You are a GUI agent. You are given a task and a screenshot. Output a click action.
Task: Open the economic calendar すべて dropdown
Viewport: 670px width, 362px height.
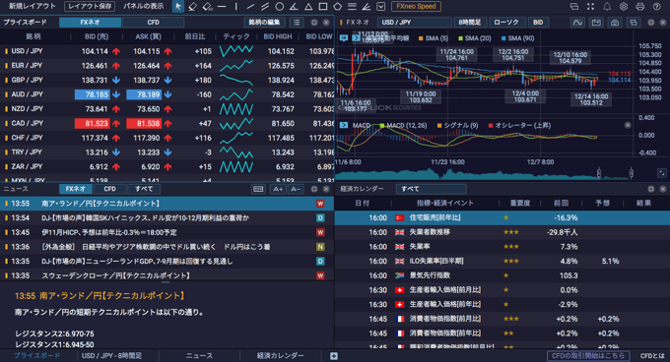point(431,189)
